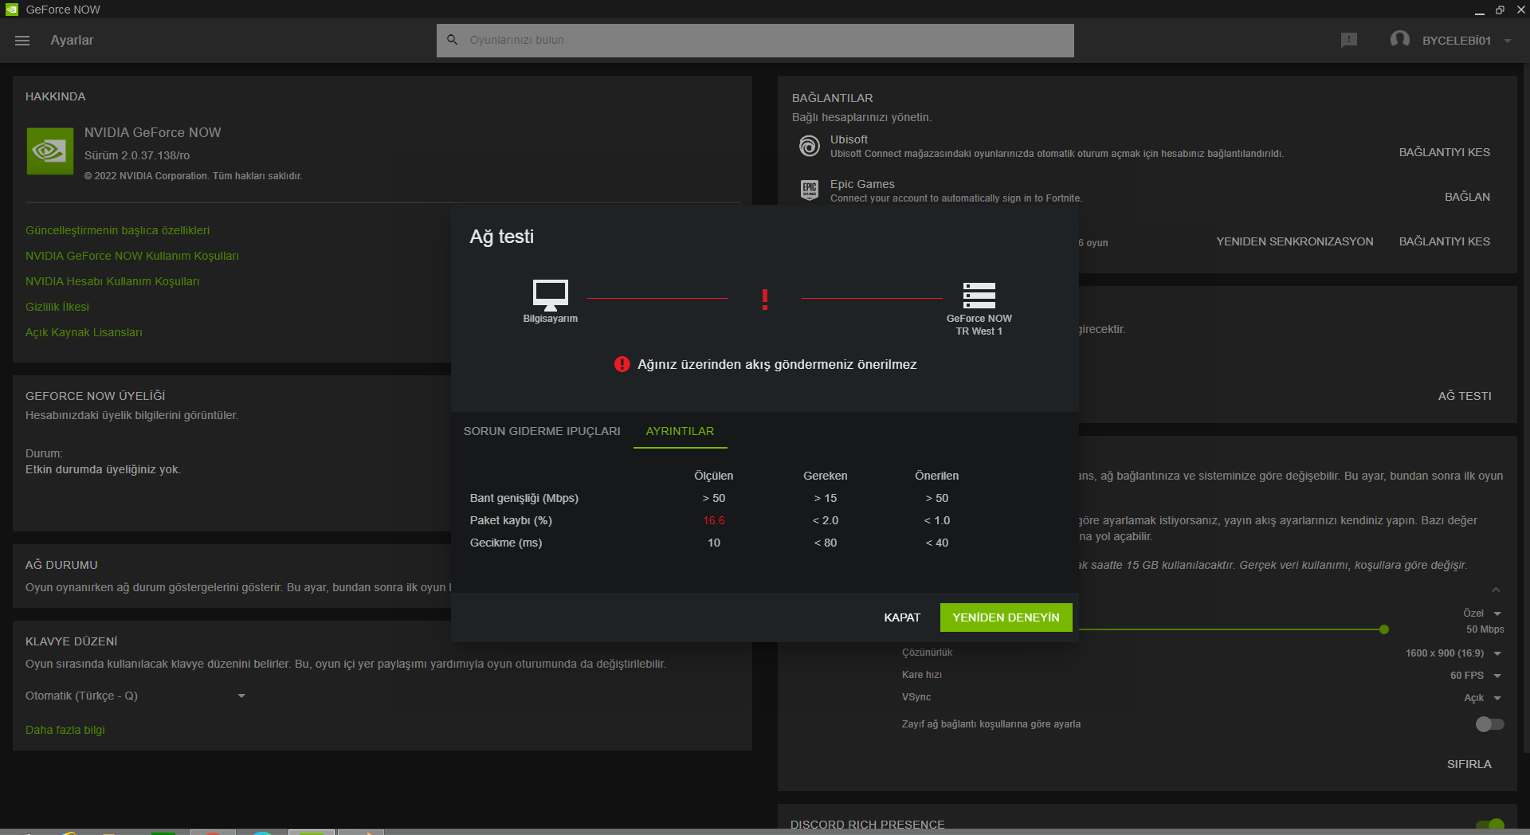Click the BYCELEBİ01 user avatar icon
The height and width of the screenshot is (835, 1530).
pyautogui.click(x=1399, y=40)
